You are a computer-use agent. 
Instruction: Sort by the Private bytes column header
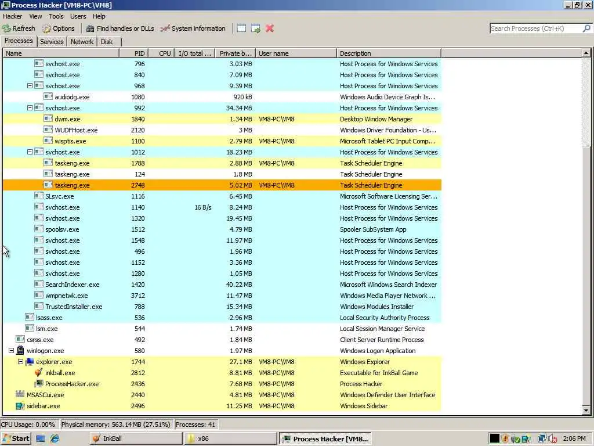click(x=236, y=53)
